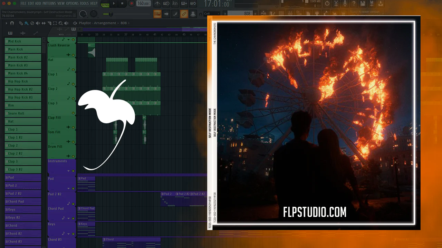Open the PATTERNS menu
The height and width of the screenshot is (248, 442).
(49, 3)
